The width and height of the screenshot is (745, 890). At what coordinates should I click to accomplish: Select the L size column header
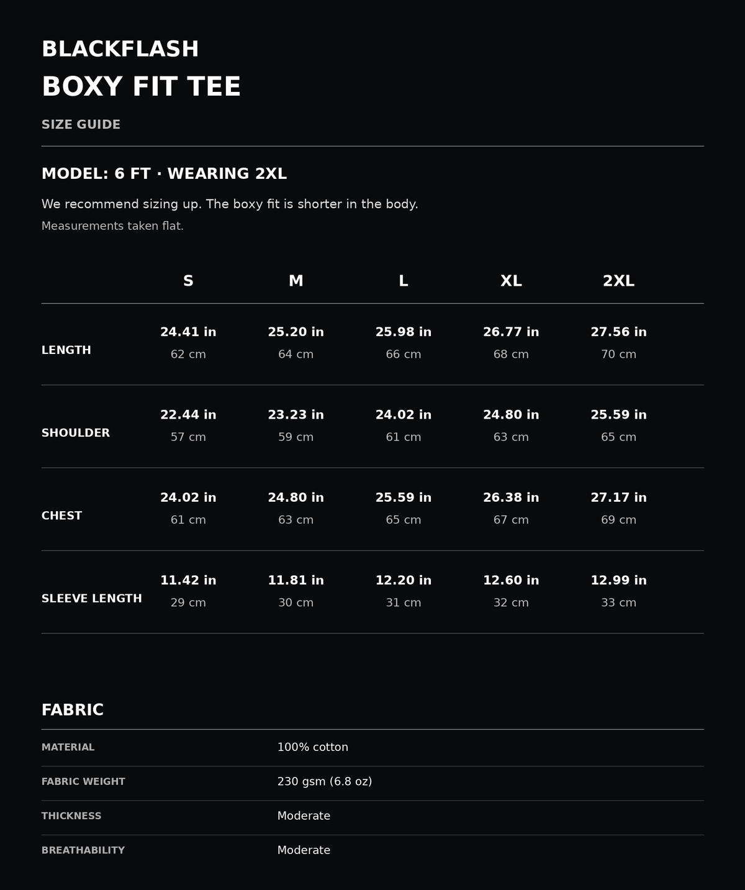point(404,281)
